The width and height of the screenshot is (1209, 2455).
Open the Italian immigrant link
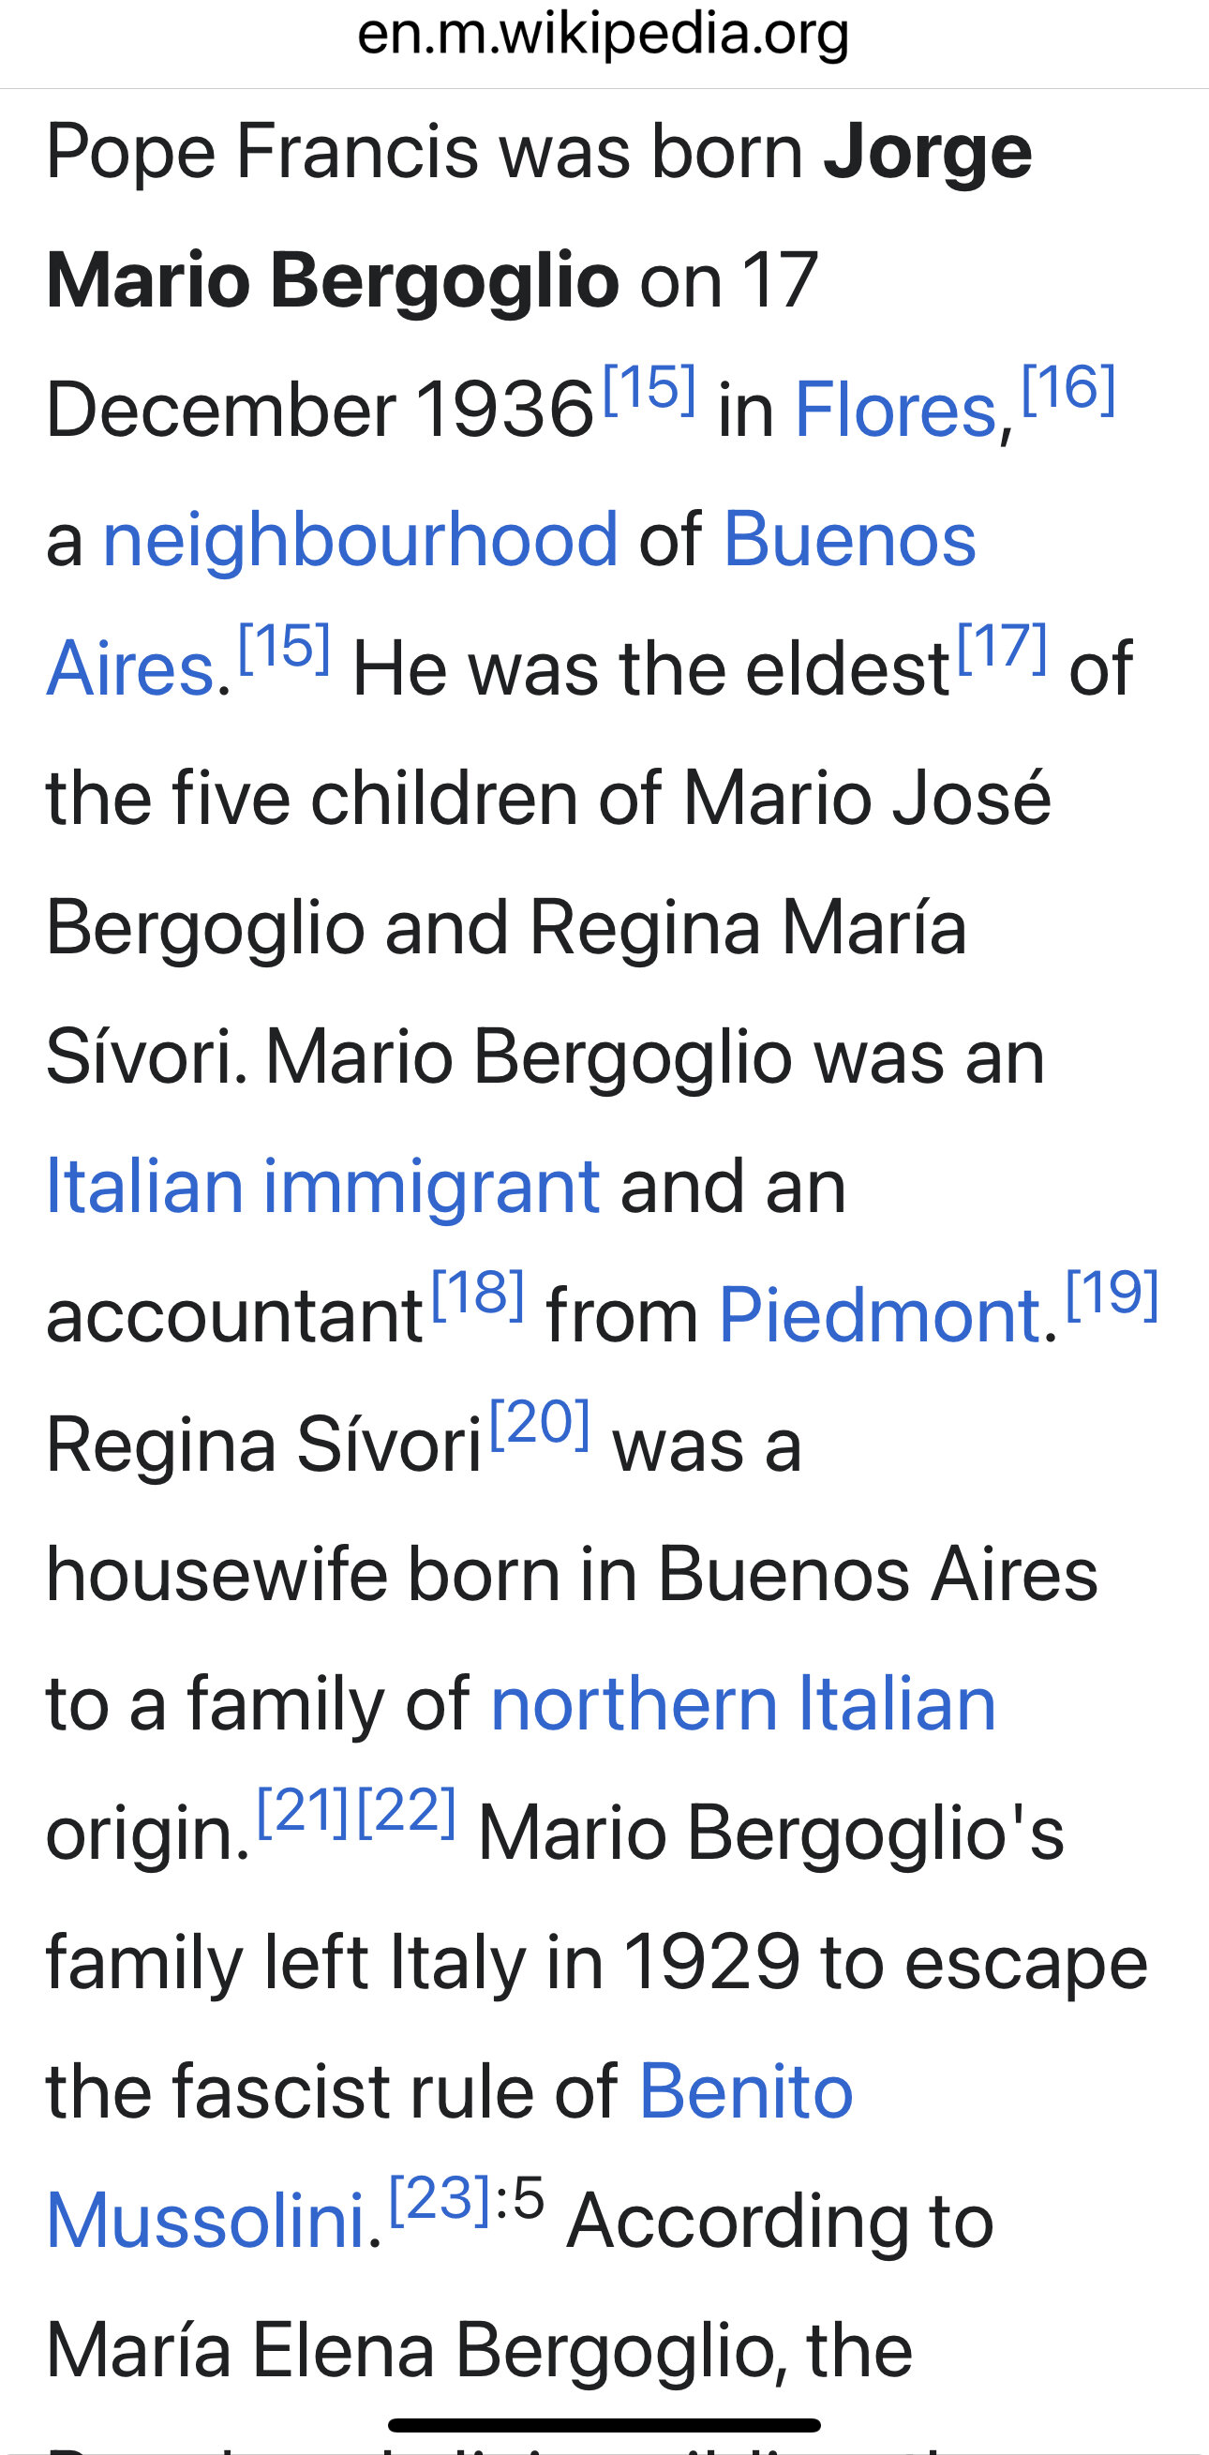(323, 1187)
